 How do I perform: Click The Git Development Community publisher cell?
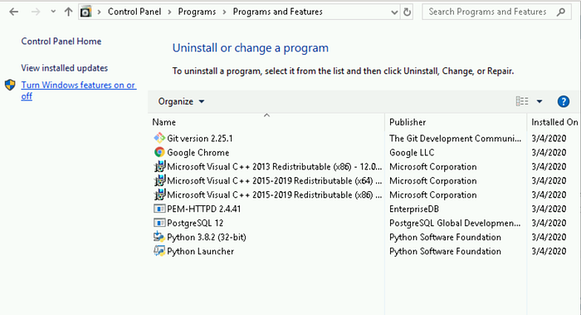455,139
